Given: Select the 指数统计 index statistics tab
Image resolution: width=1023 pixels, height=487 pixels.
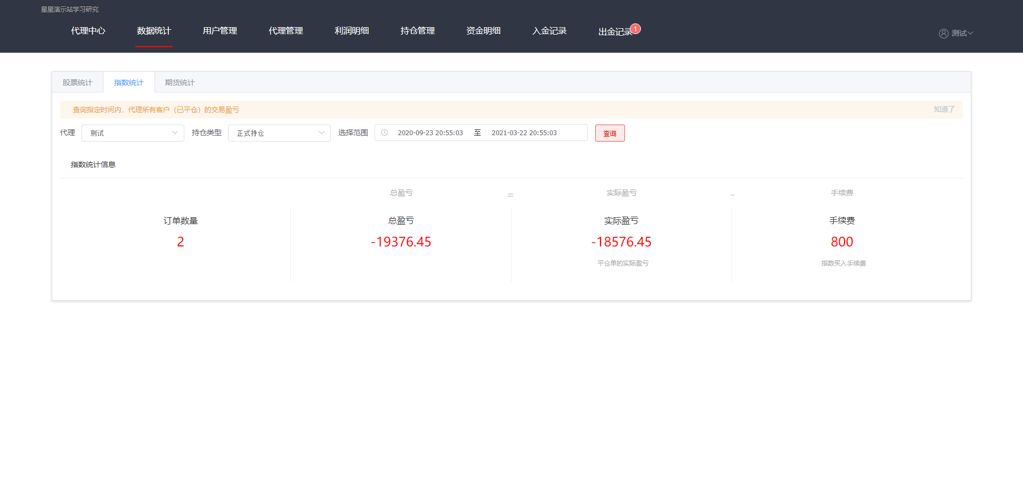Looking at the screenshot, I should 128,82.
